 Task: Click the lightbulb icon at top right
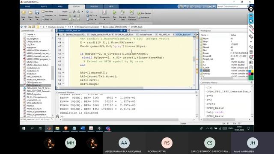[251, 9]
